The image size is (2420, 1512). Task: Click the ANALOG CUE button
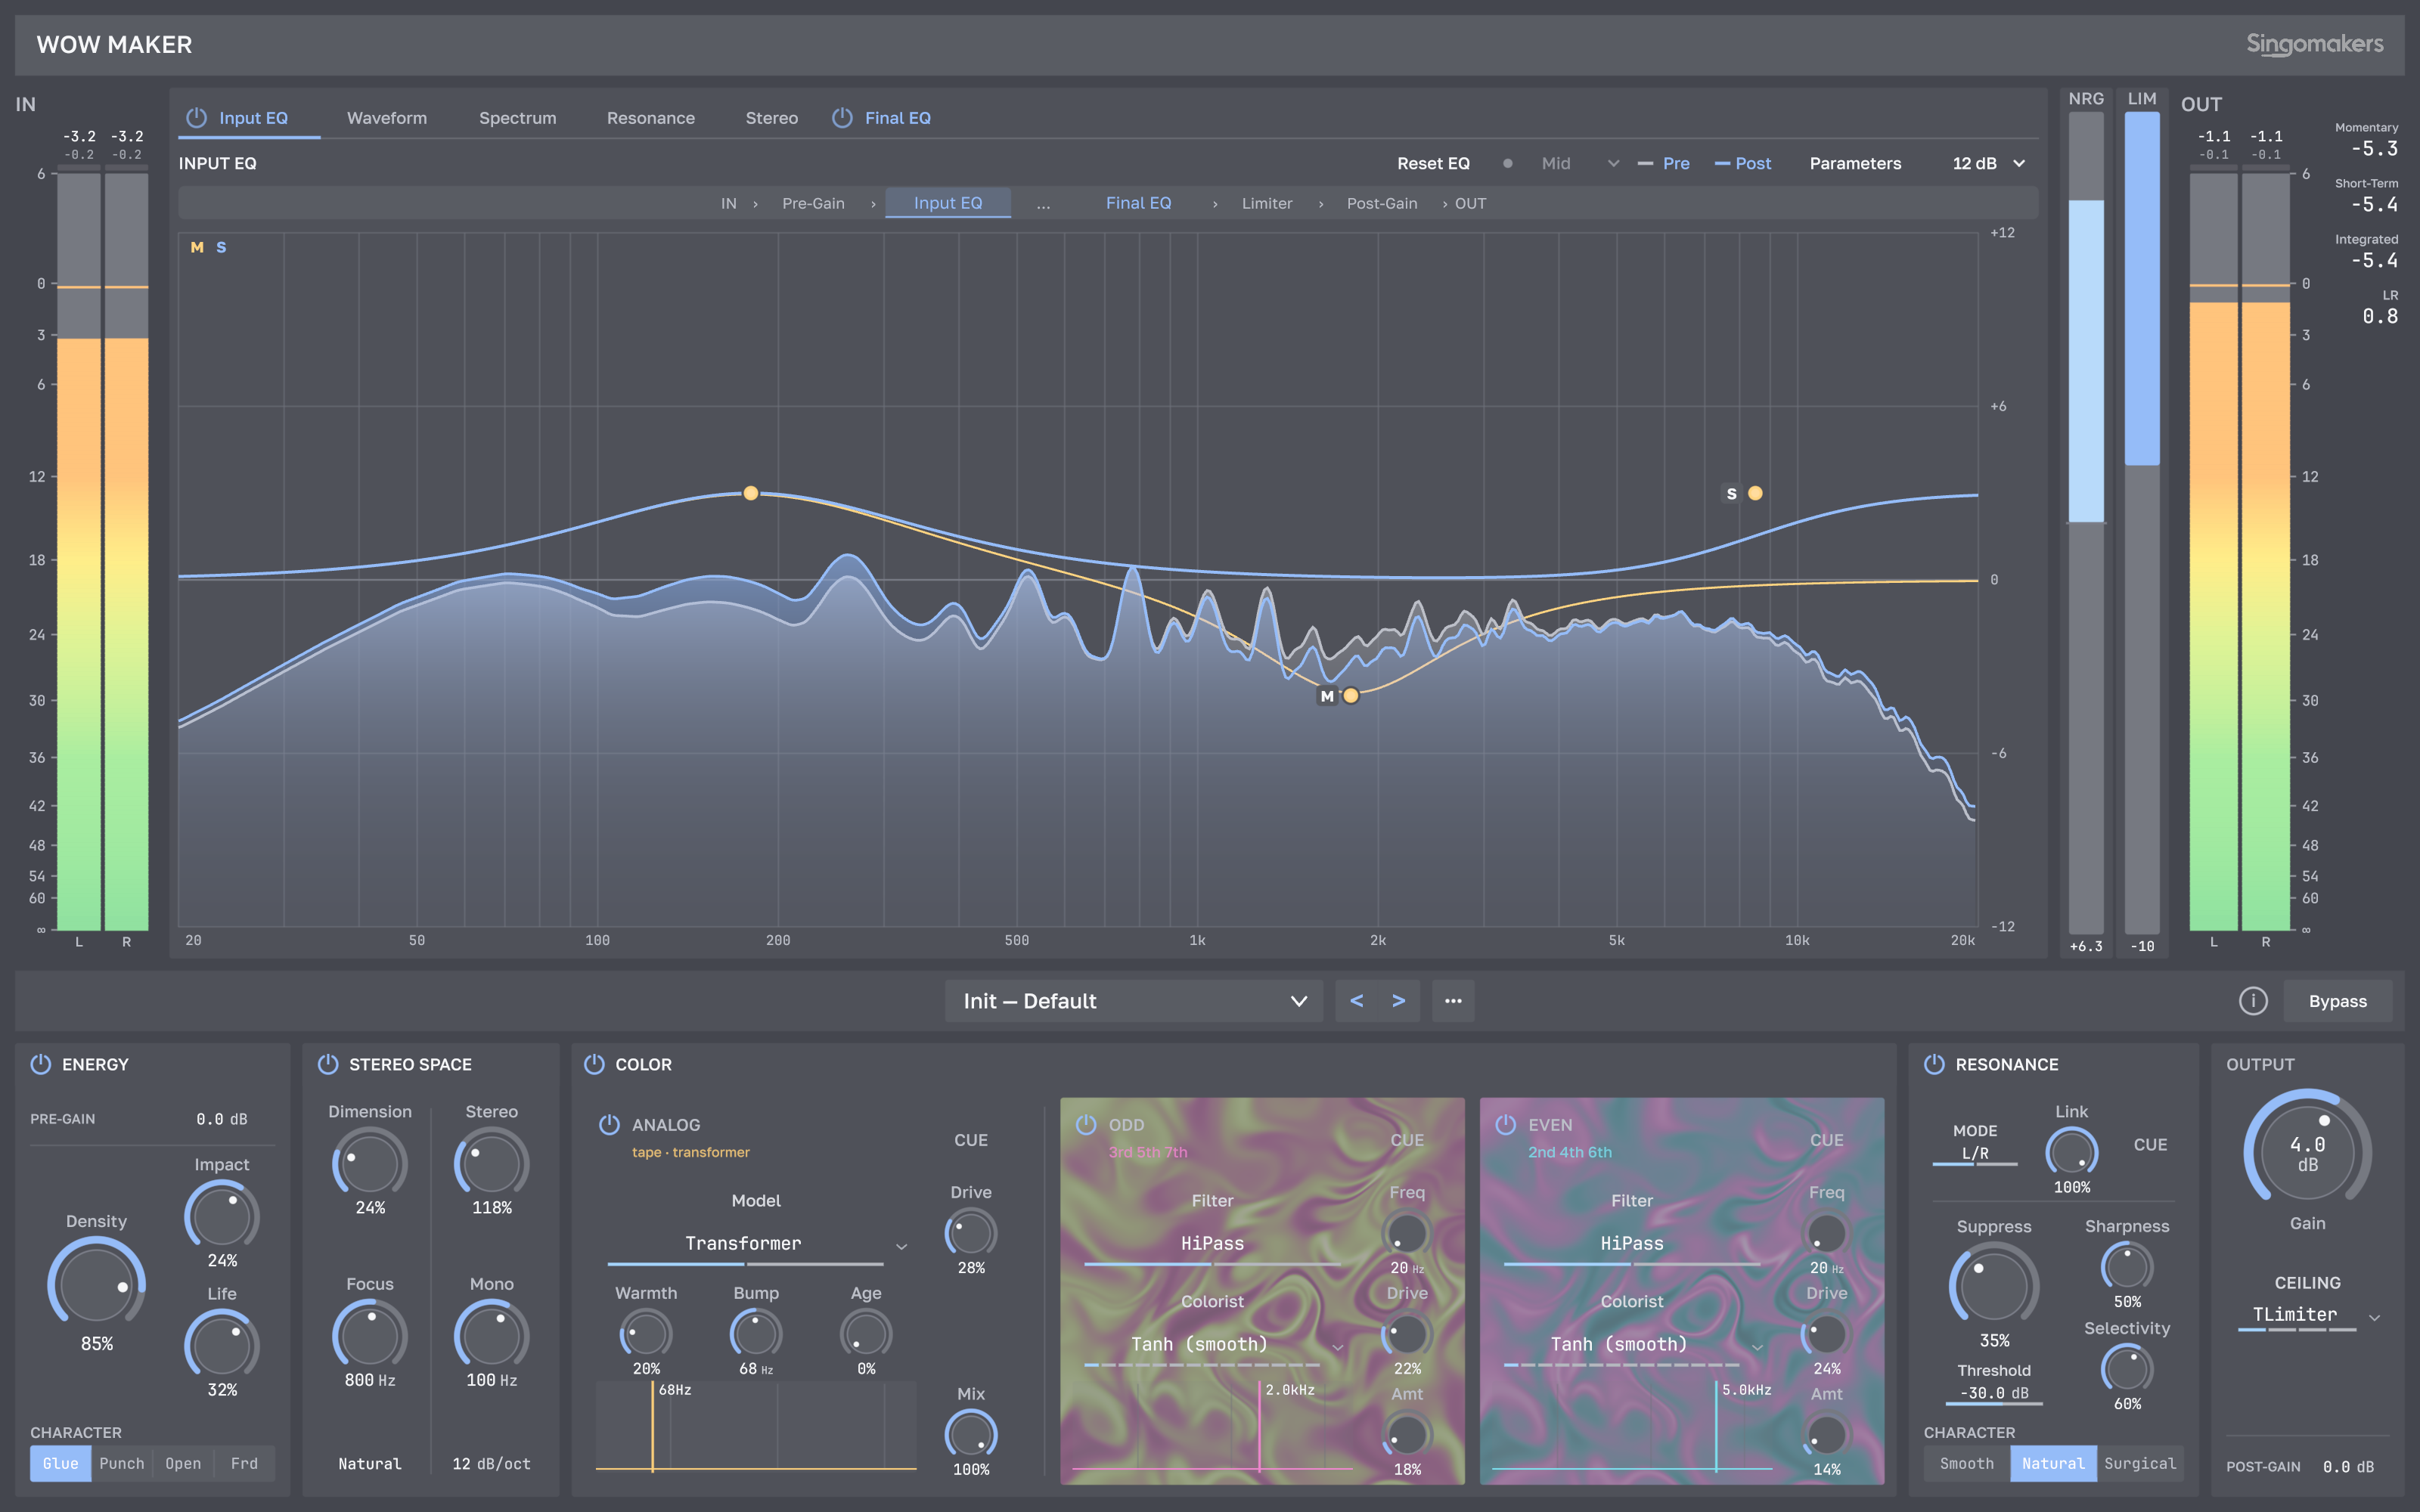click(x=970, y=1140)
